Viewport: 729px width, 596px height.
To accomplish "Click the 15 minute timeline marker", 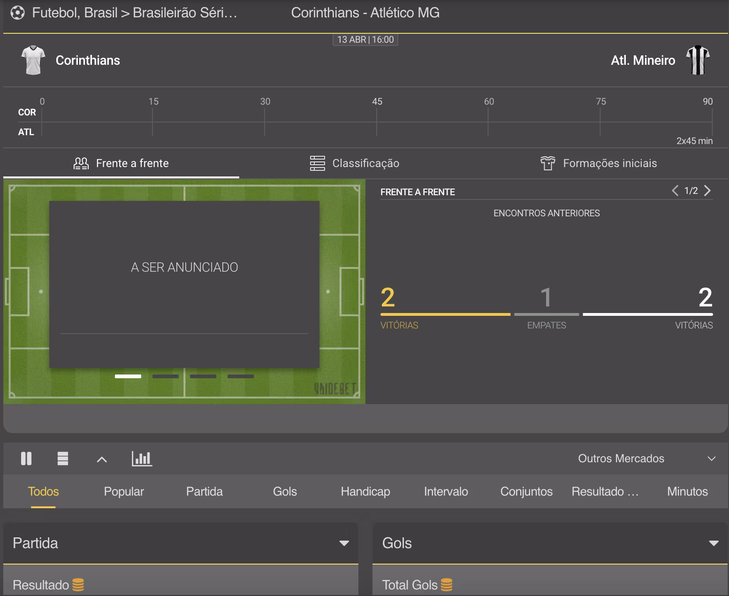I will pyautogui.click(x=153, y=101).
